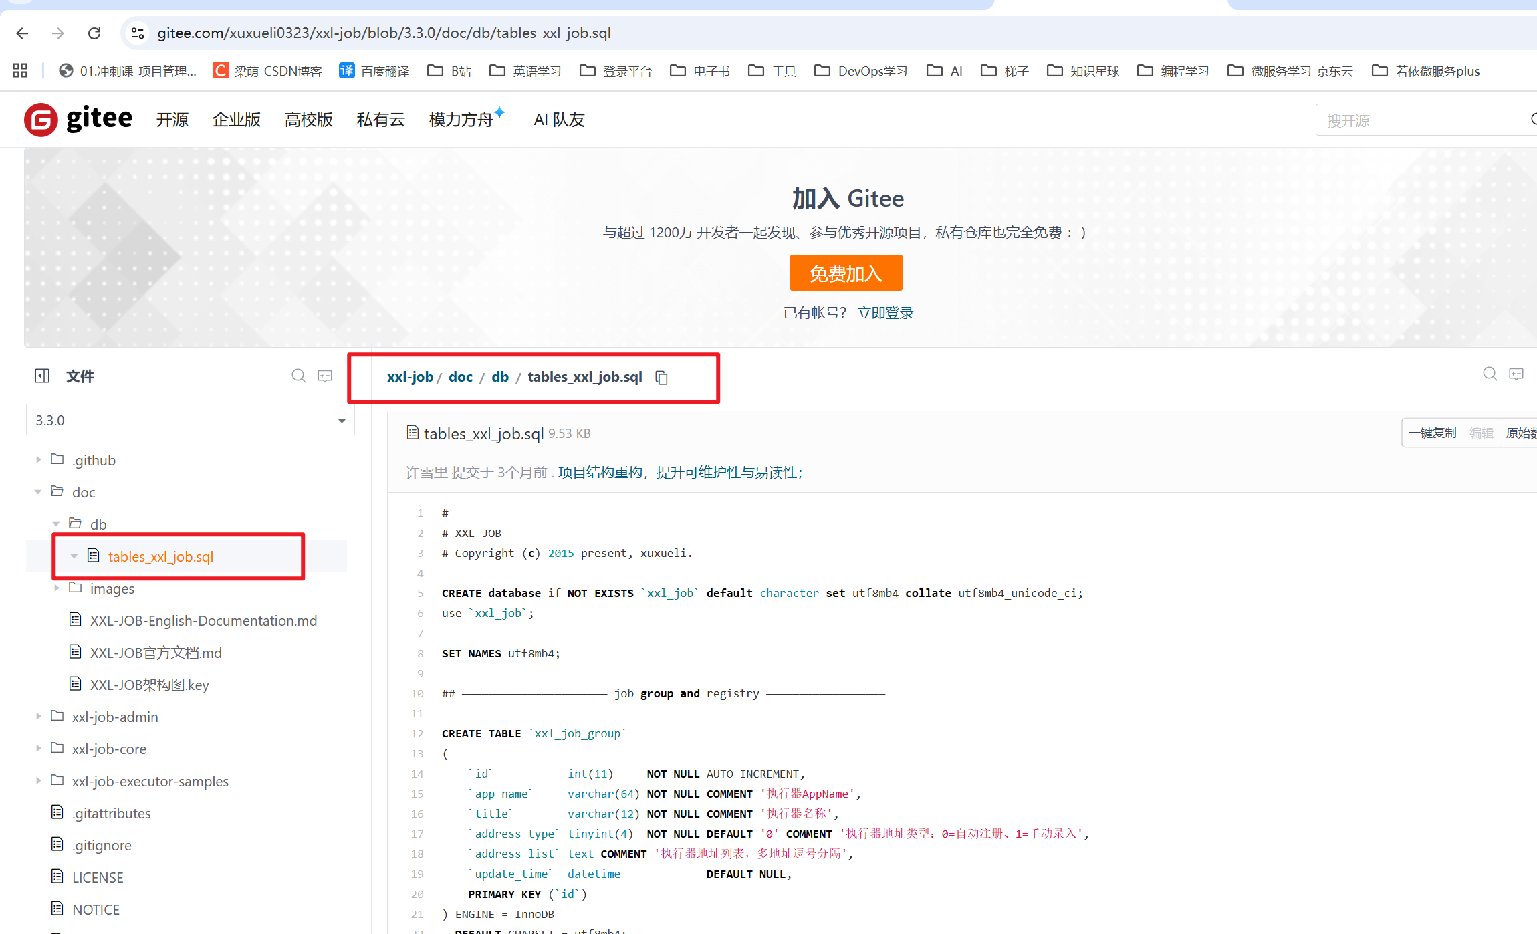The image size is (1537, 934).
Task: Collapse the doc folder
Action: click(x=38, y=492)
